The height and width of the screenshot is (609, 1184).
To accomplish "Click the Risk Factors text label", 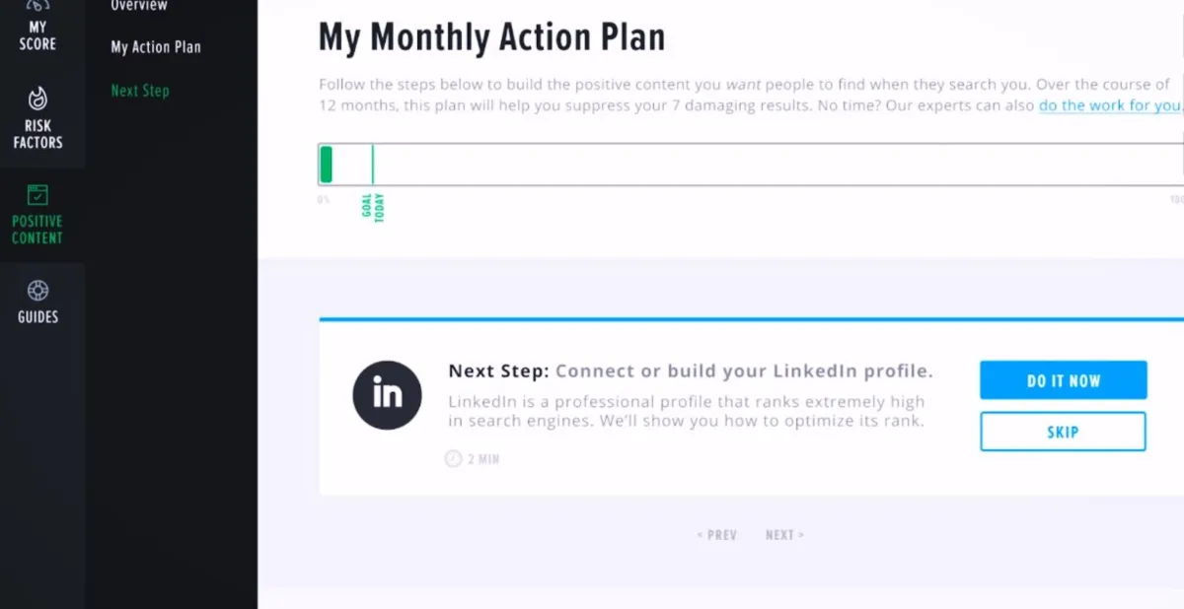I will click(37, 134).
